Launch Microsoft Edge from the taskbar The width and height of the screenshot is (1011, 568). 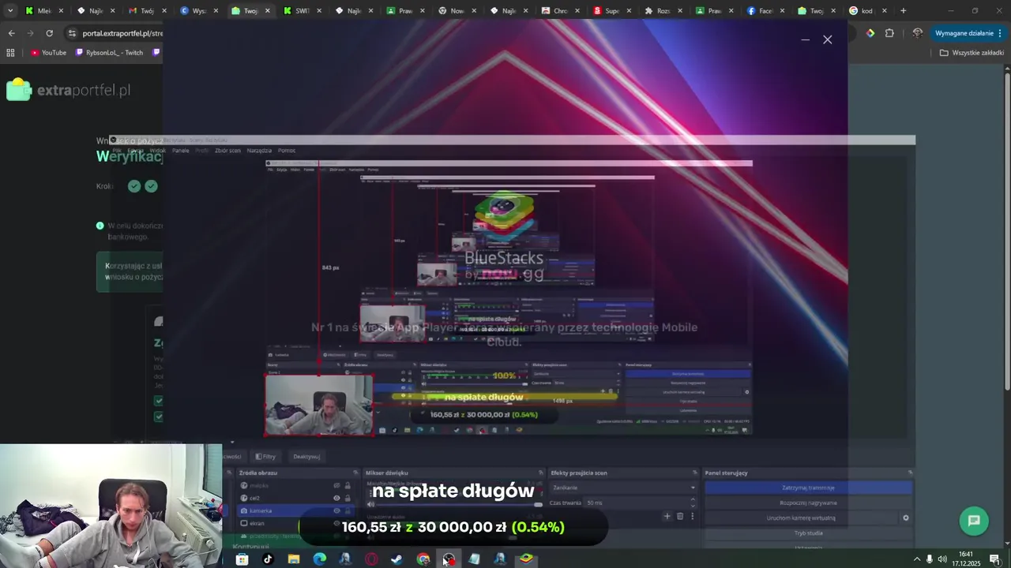pyautogui.click(x=320, y=559)
